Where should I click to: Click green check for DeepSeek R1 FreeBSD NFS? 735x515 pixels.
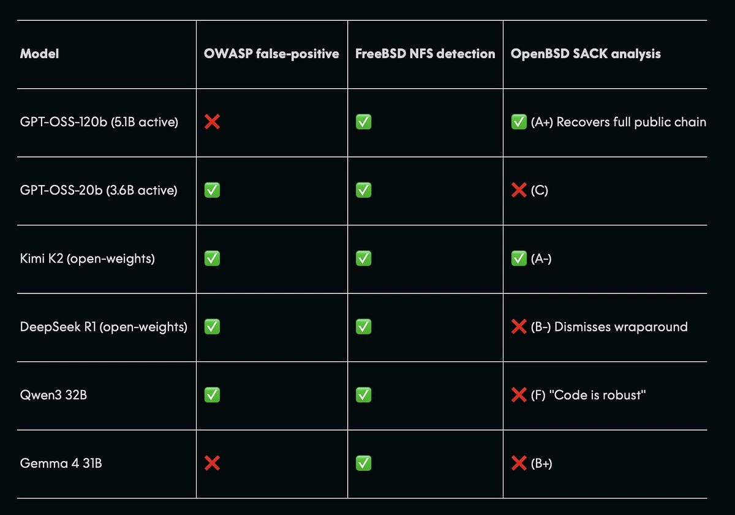tap(363, 327)
